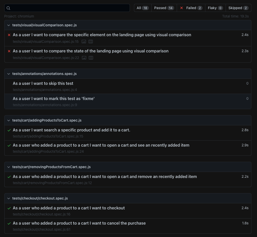Viewport: 257px width, 237px height.
Task: Select the Failed filter tab
Action: [x=191, y=8]
